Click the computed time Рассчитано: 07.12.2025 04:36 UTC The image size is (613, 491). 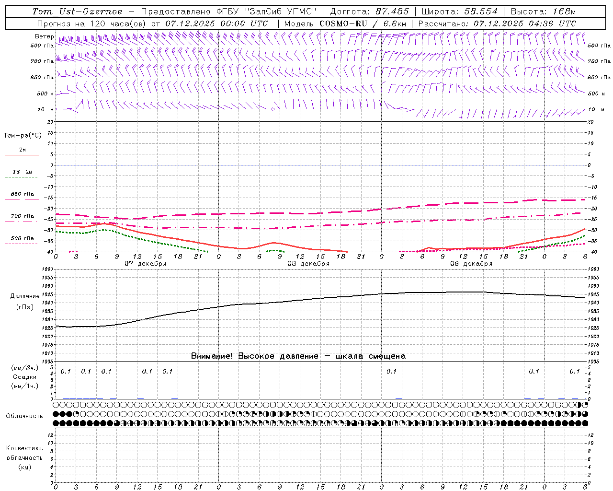point(497,23)
